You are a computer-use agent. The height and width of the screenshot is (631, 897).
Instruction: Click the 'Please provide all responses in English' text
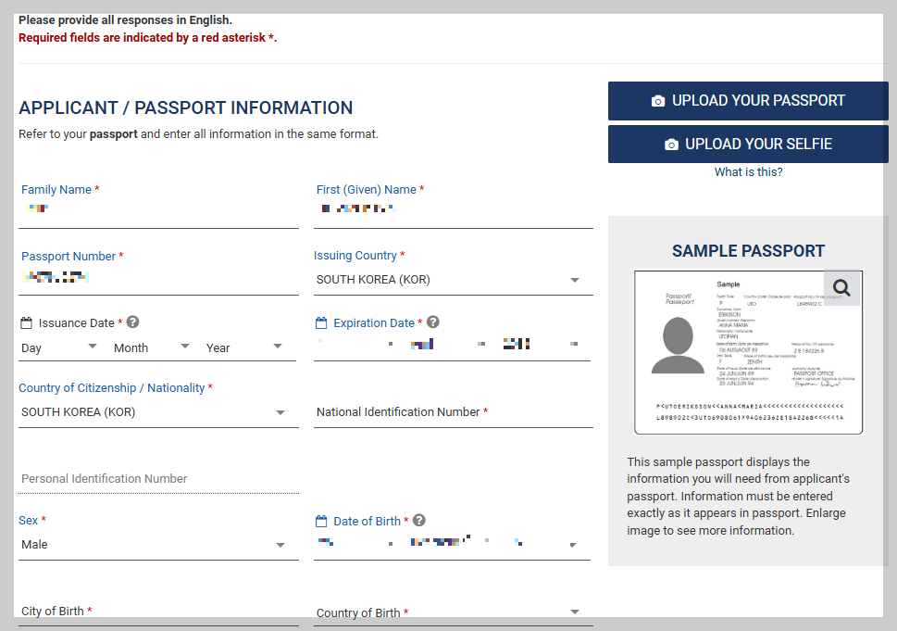(x=125, y=20)
